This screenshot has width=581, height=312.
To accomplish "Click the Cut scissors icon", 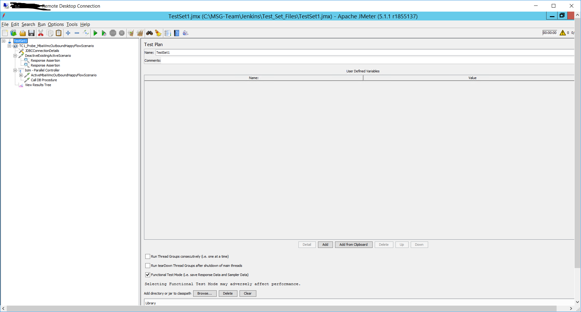I will click(41, 33).
